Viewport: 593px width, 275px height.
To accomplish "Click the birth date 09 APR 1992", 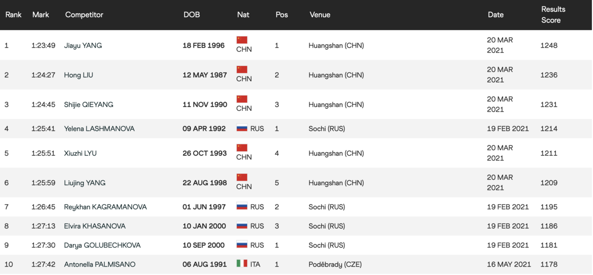I will click(x=204, y=129).
